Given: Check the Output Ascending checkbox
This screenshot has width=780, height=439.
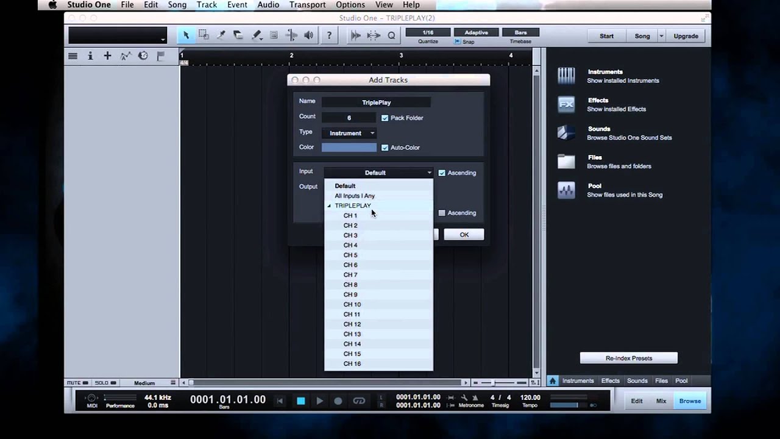Looking at the screenshot, I should coord(442,213).
